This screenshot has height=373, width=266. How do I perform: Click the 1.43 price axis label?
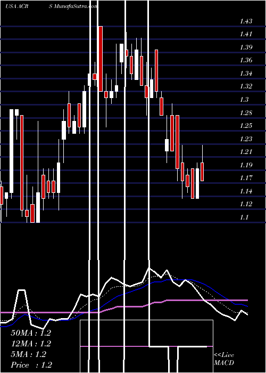point(246,21)
